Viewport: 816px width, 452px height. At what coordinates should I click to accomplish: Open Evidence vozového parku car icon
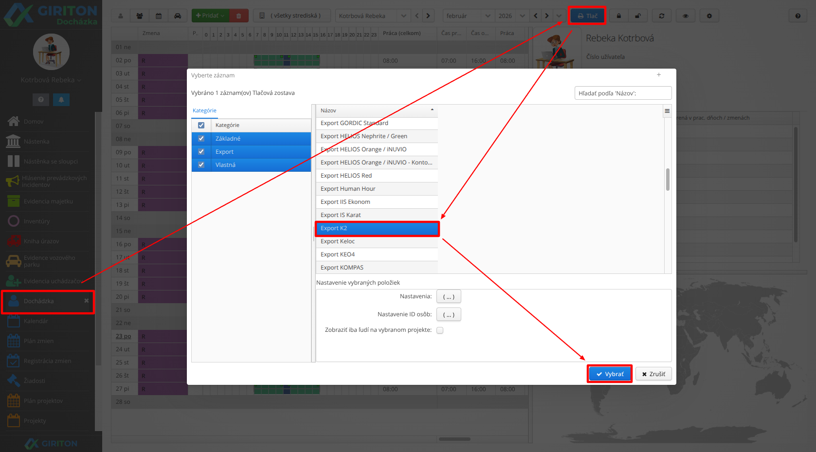pos(13,261)
